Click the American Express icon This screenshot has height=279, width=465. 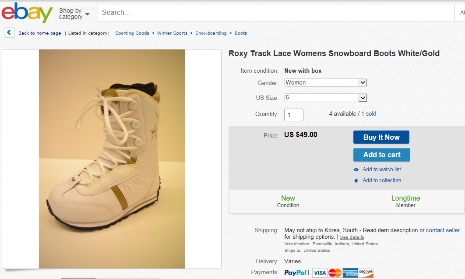click(350, 273)
